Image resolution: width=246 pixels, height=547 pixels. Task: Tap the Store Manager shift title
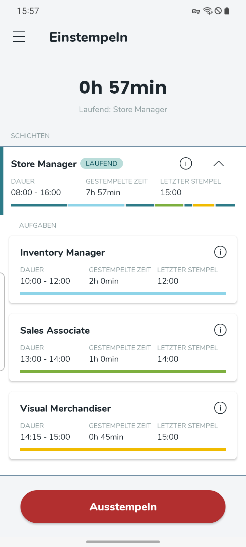(44, 164)
